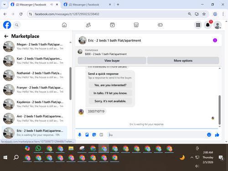Screen dimensions: 228x171
Task: Open Kari's 2 beds 1 bath conversation
Action: click(34, 61)
